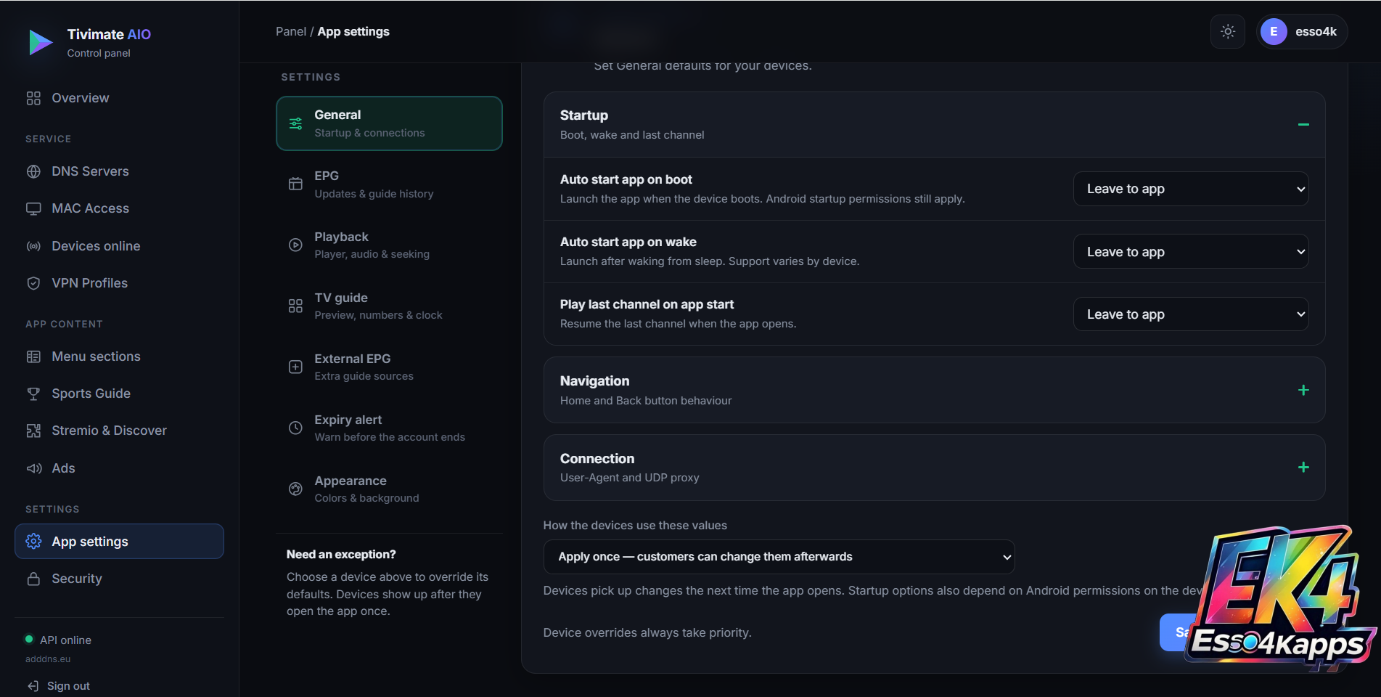Click the Sports Guide trophy icon
The height and width of the screenshot is (697, 1381).
[33, 394]
